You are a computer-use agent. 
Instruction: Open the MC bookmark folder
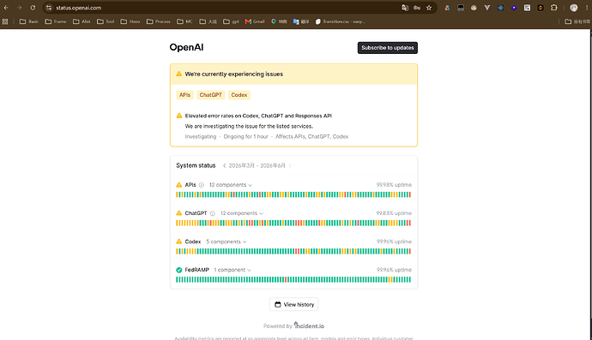185,21
